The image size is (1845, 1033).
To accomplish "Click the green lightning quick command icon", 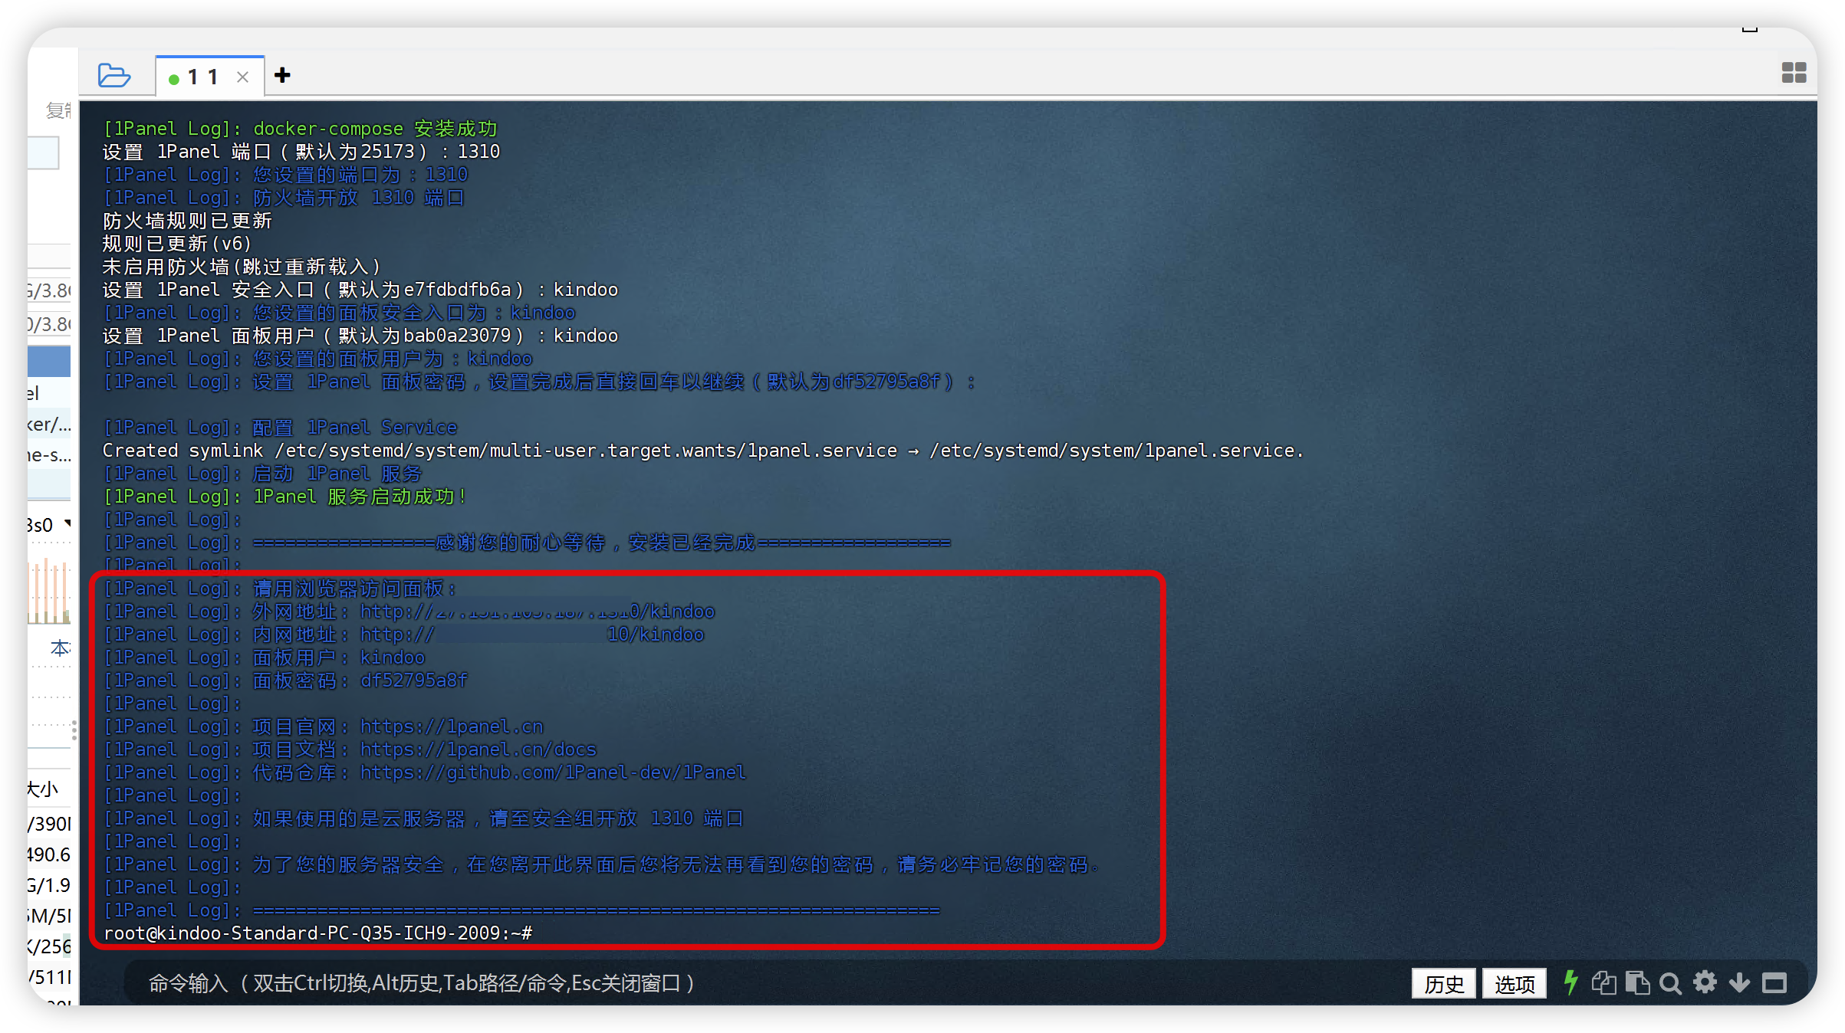I will 1570,982.
